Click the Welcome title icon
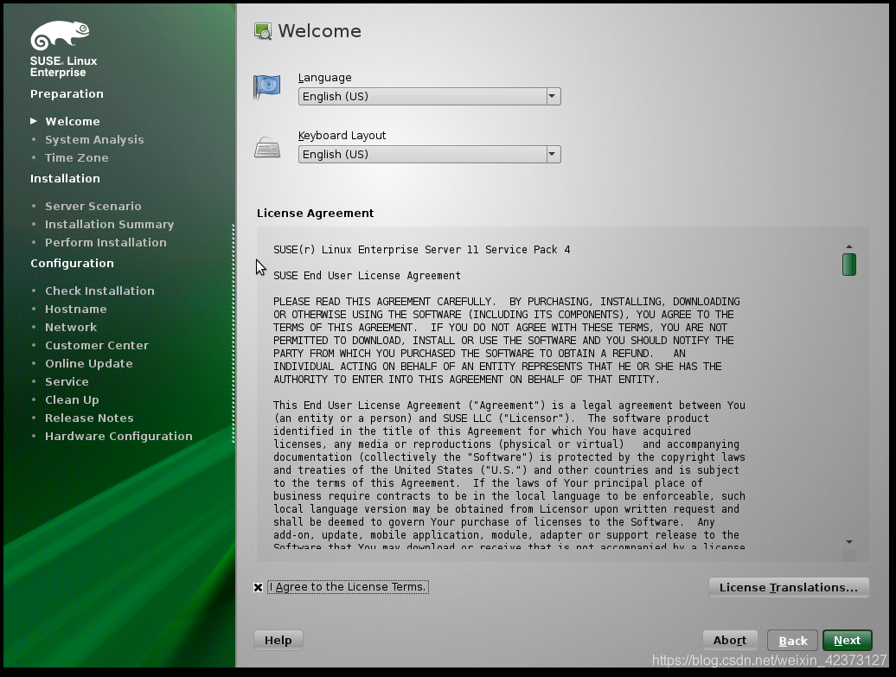The width and height of the screenshot is (896, 677). pyautogui.click(x=263, y=31)
